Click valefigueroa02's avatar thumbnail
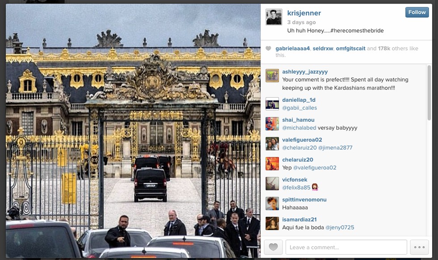This screenshot has width=438, height=260. (272, 144)
